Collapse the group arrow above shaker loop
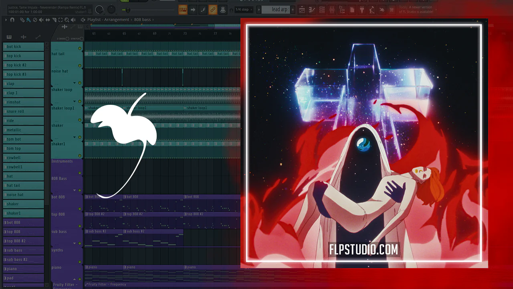The image size is (513, 289). [x=75, y=83]
